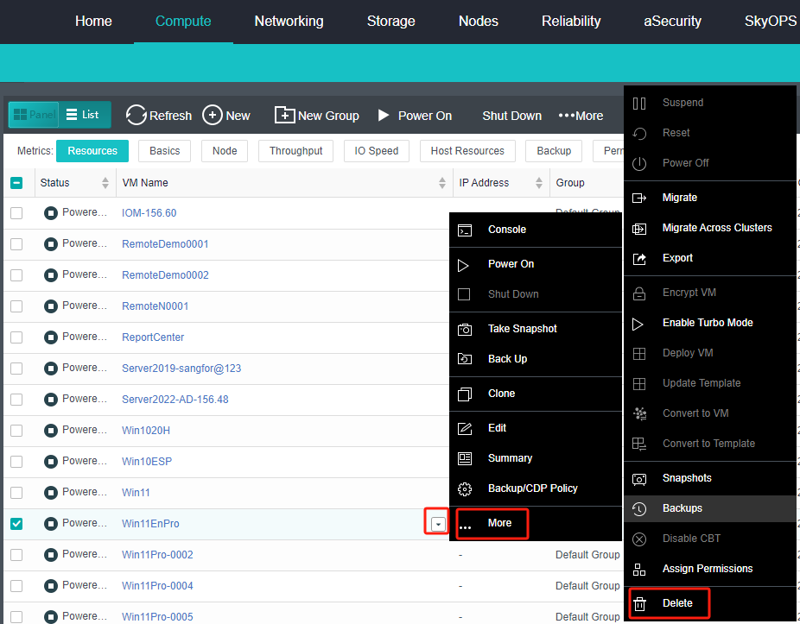Open the dropdown arrow beside Win11EnPro
The image size is (800, 624).
coord(439,524)
